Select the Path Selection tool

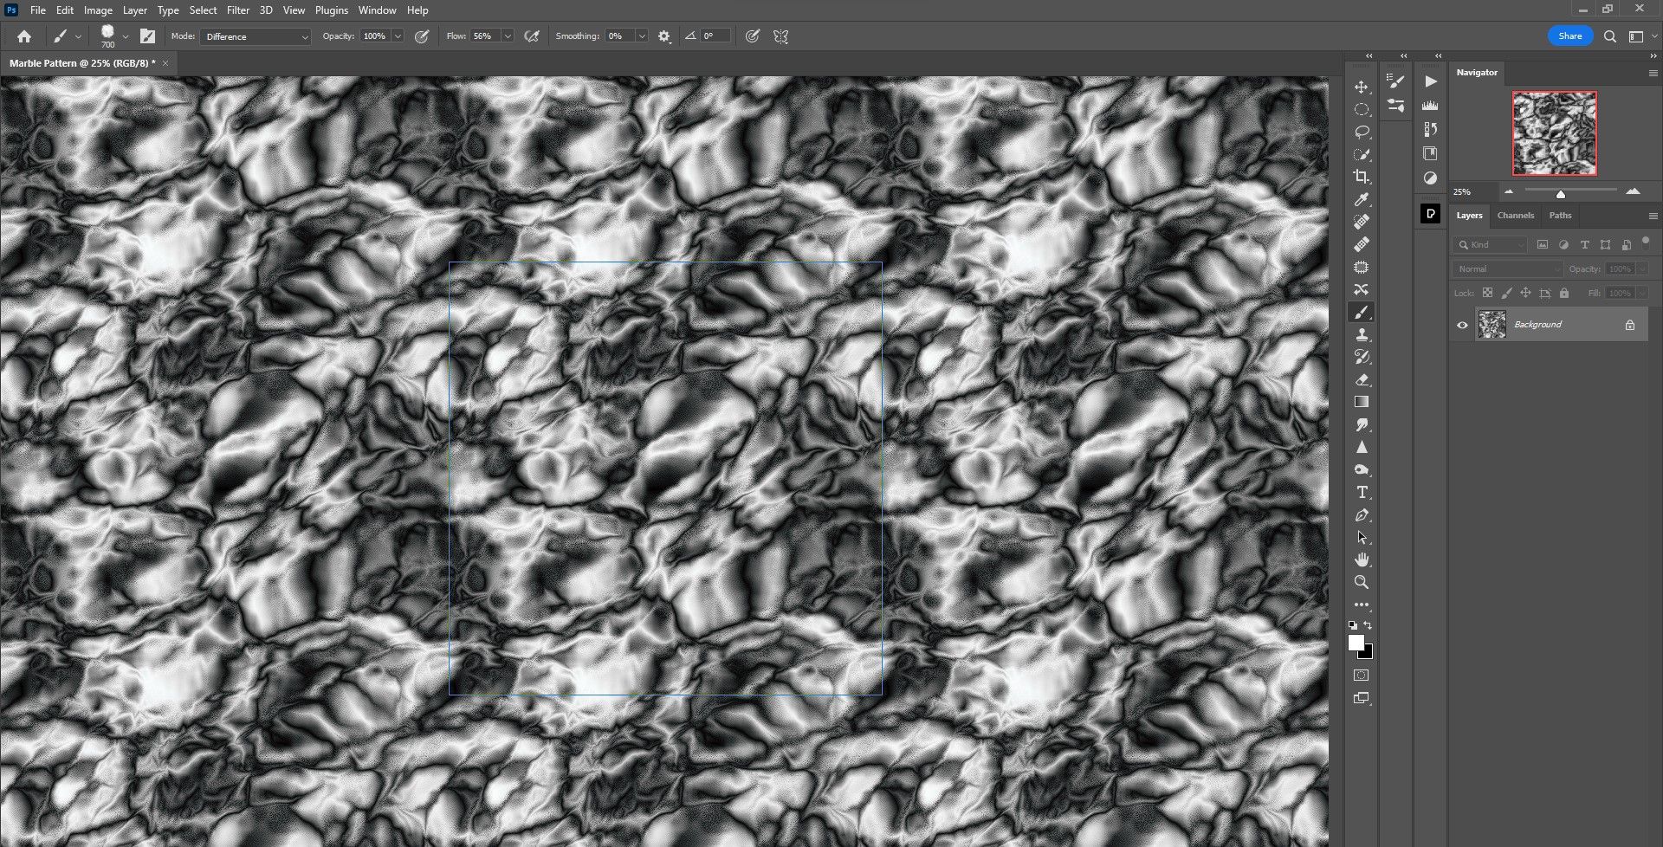1362,537
